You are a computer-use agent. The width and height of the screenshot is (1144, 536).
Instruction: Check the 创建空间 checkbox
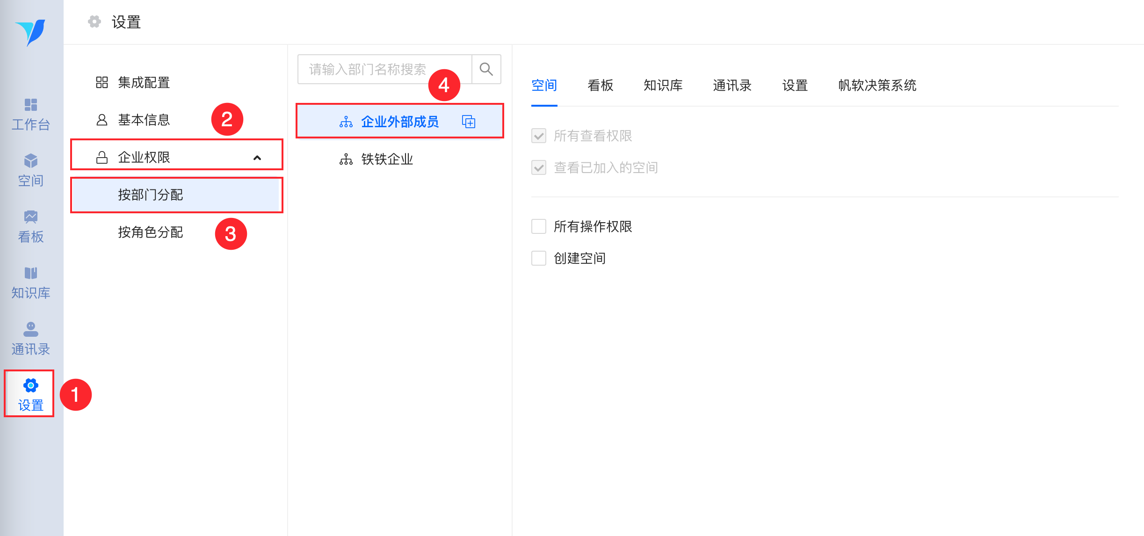click(539, 258)
